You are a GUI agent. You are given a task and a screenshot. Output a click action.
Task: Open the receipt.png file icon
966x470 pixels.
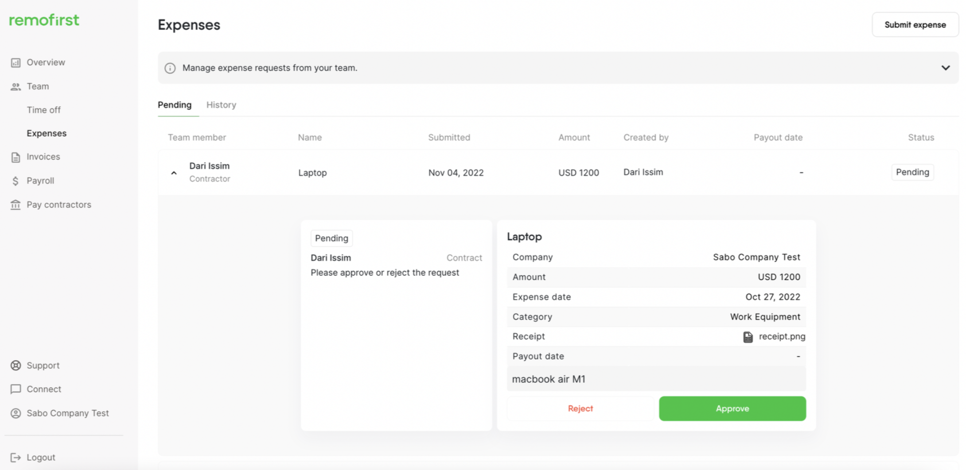[x=748, y=337]
